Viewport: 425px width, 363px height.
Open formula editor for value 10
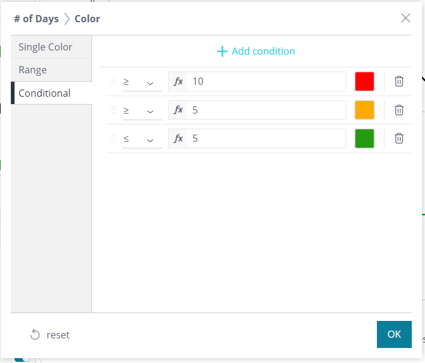tap(178, 81)
